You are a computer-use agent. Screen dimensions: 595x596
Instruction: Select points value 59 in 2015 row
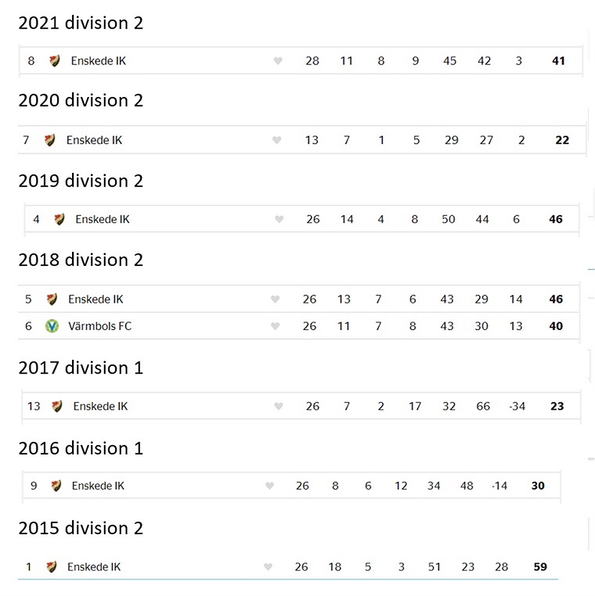tap(540, 567)
